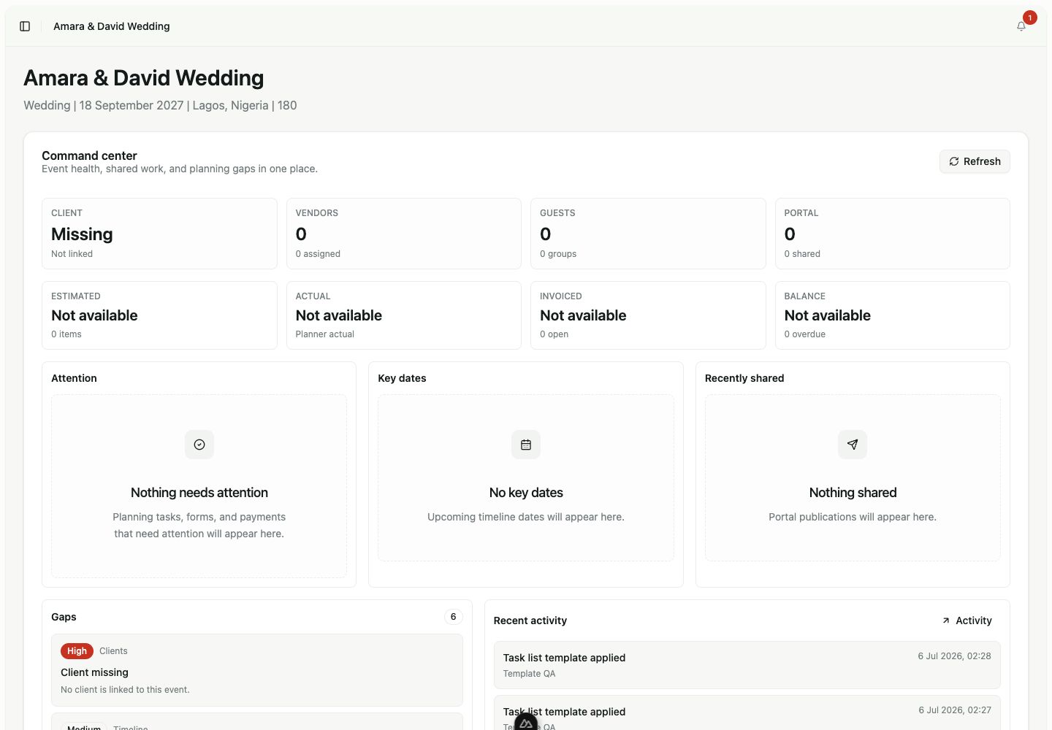Open the notifications bell

[1021, 26]
